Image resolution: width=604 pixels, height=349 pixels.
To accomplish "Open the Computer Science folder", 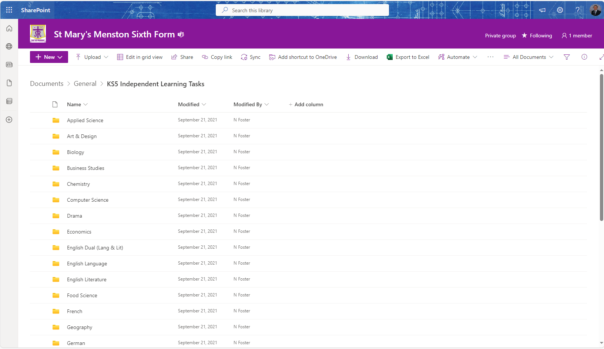I will (88, 200).
